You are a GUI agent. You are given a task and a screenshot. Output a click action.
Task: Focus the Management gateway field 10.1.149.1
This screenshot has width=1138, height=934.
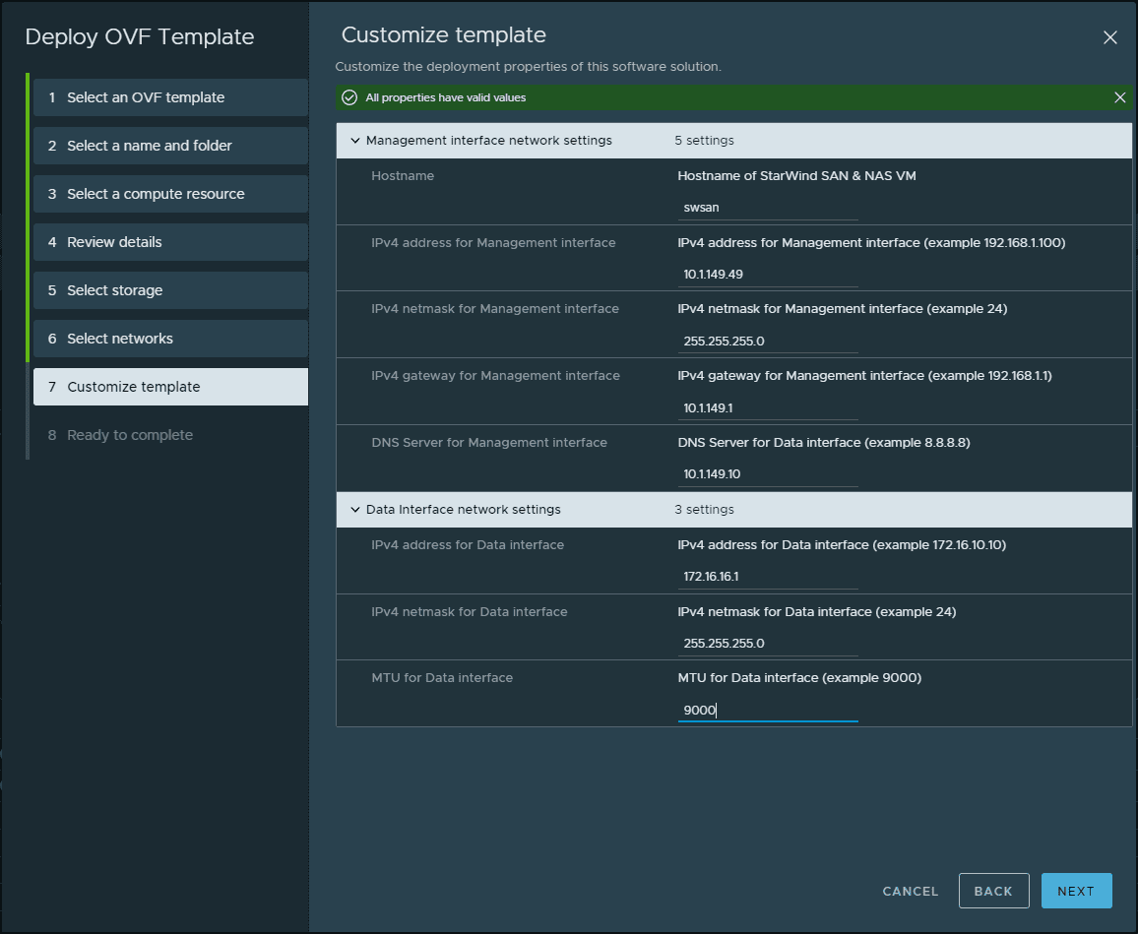[768, 408]
